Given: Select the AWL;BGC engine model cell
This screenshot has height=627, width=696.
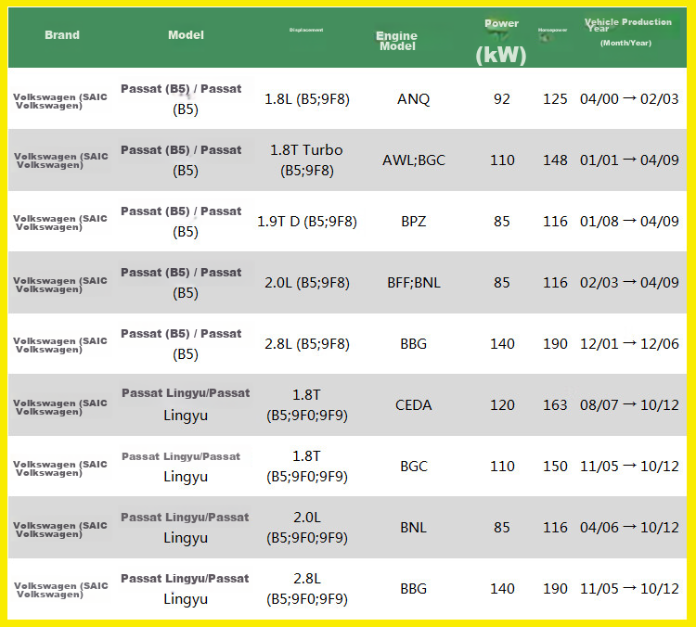Looking at the screenshot, I should pos(413,160).
